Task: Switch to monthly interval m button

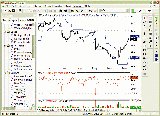Action: coord(156,46)
